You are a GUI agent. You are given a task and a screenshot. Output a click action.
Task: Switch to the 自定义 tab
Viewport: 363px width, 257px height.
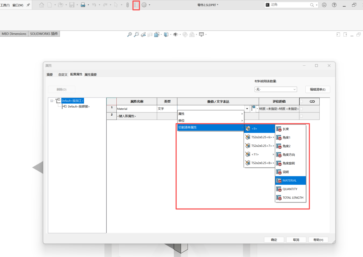[63, 75]
